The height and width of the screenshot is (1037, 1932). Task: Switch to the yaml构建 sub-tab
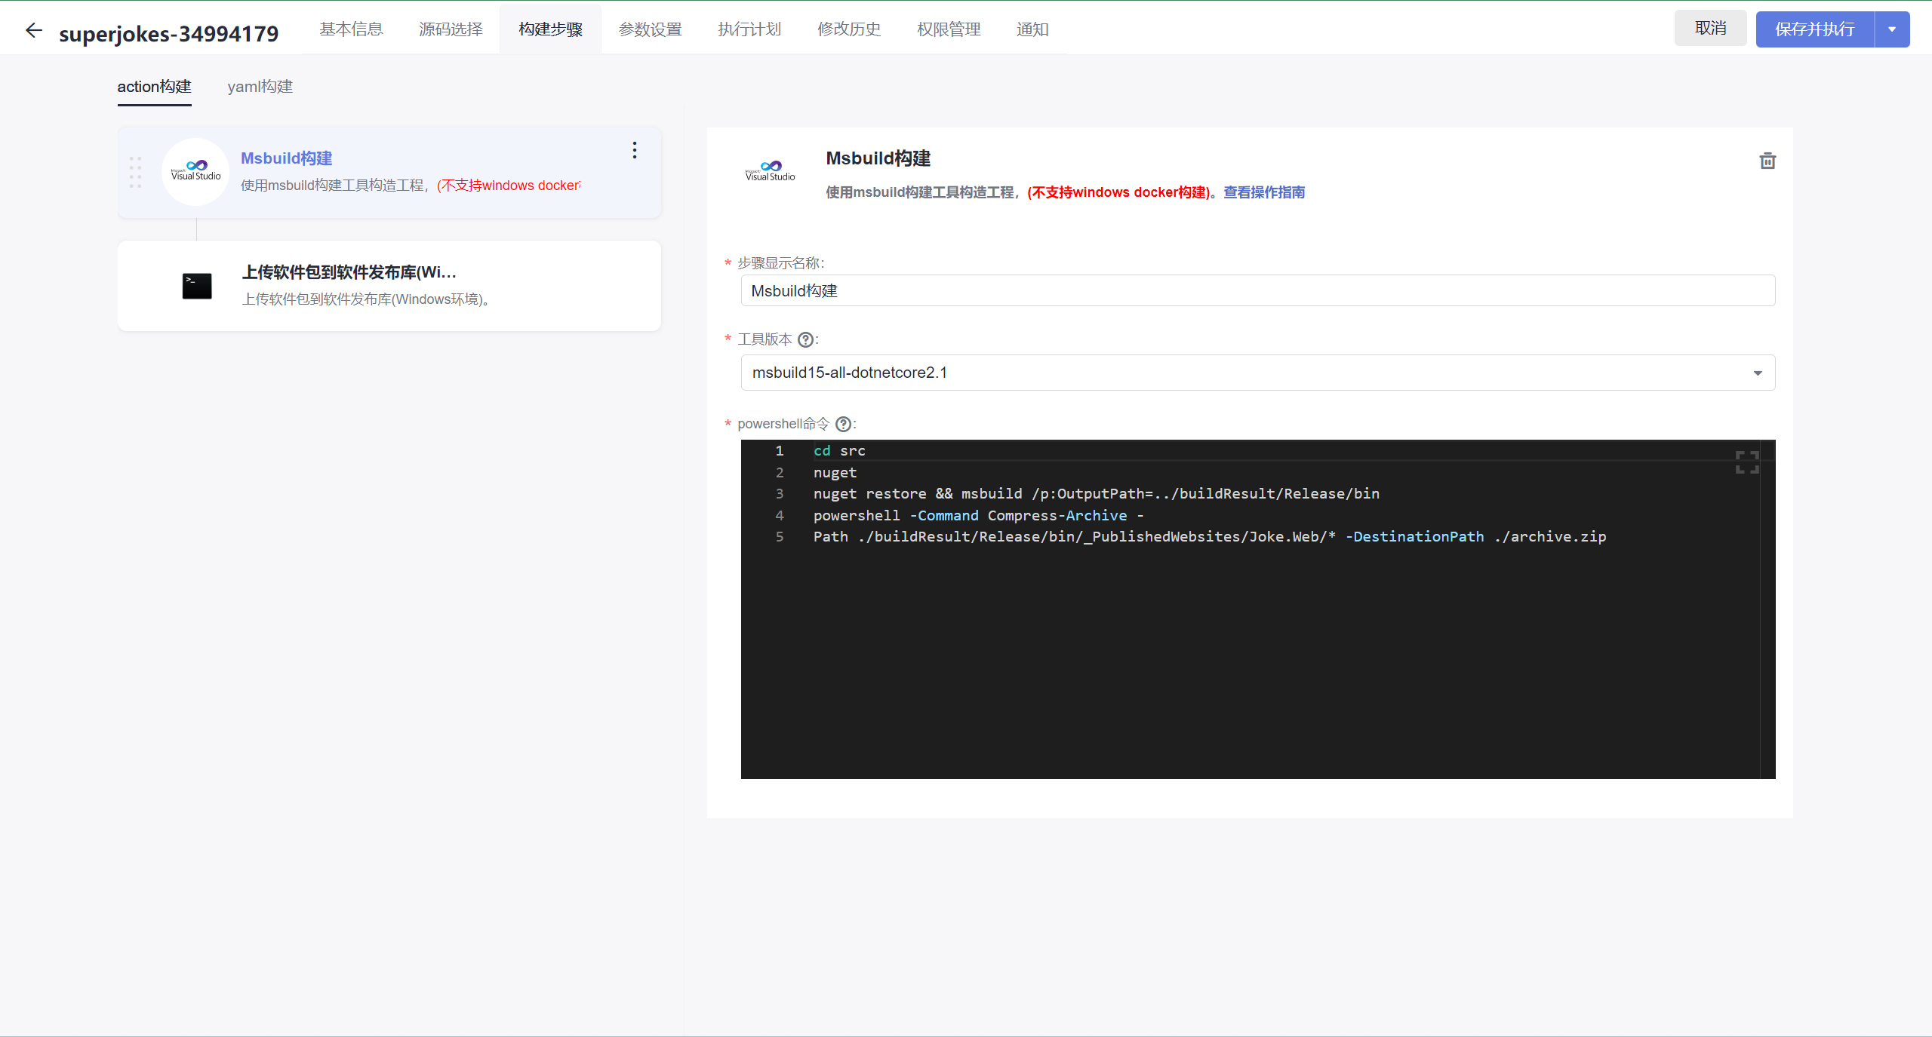pyautogui.click(x=260, y=87)
